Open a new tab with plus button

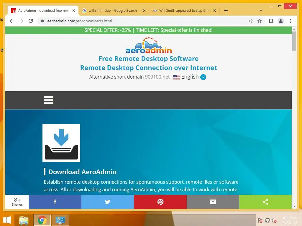(226, 11)
